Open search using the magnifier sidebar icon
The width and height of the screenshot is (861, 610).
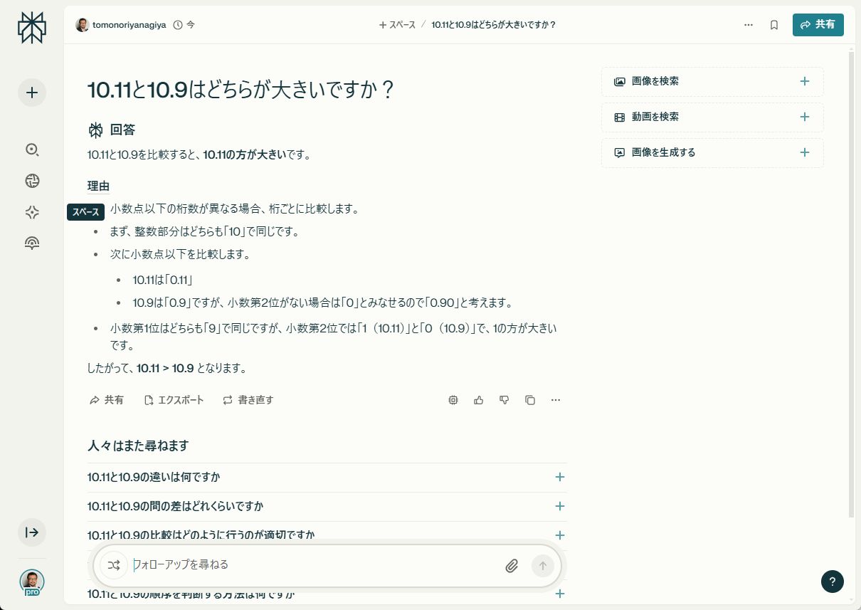[31, 150]
